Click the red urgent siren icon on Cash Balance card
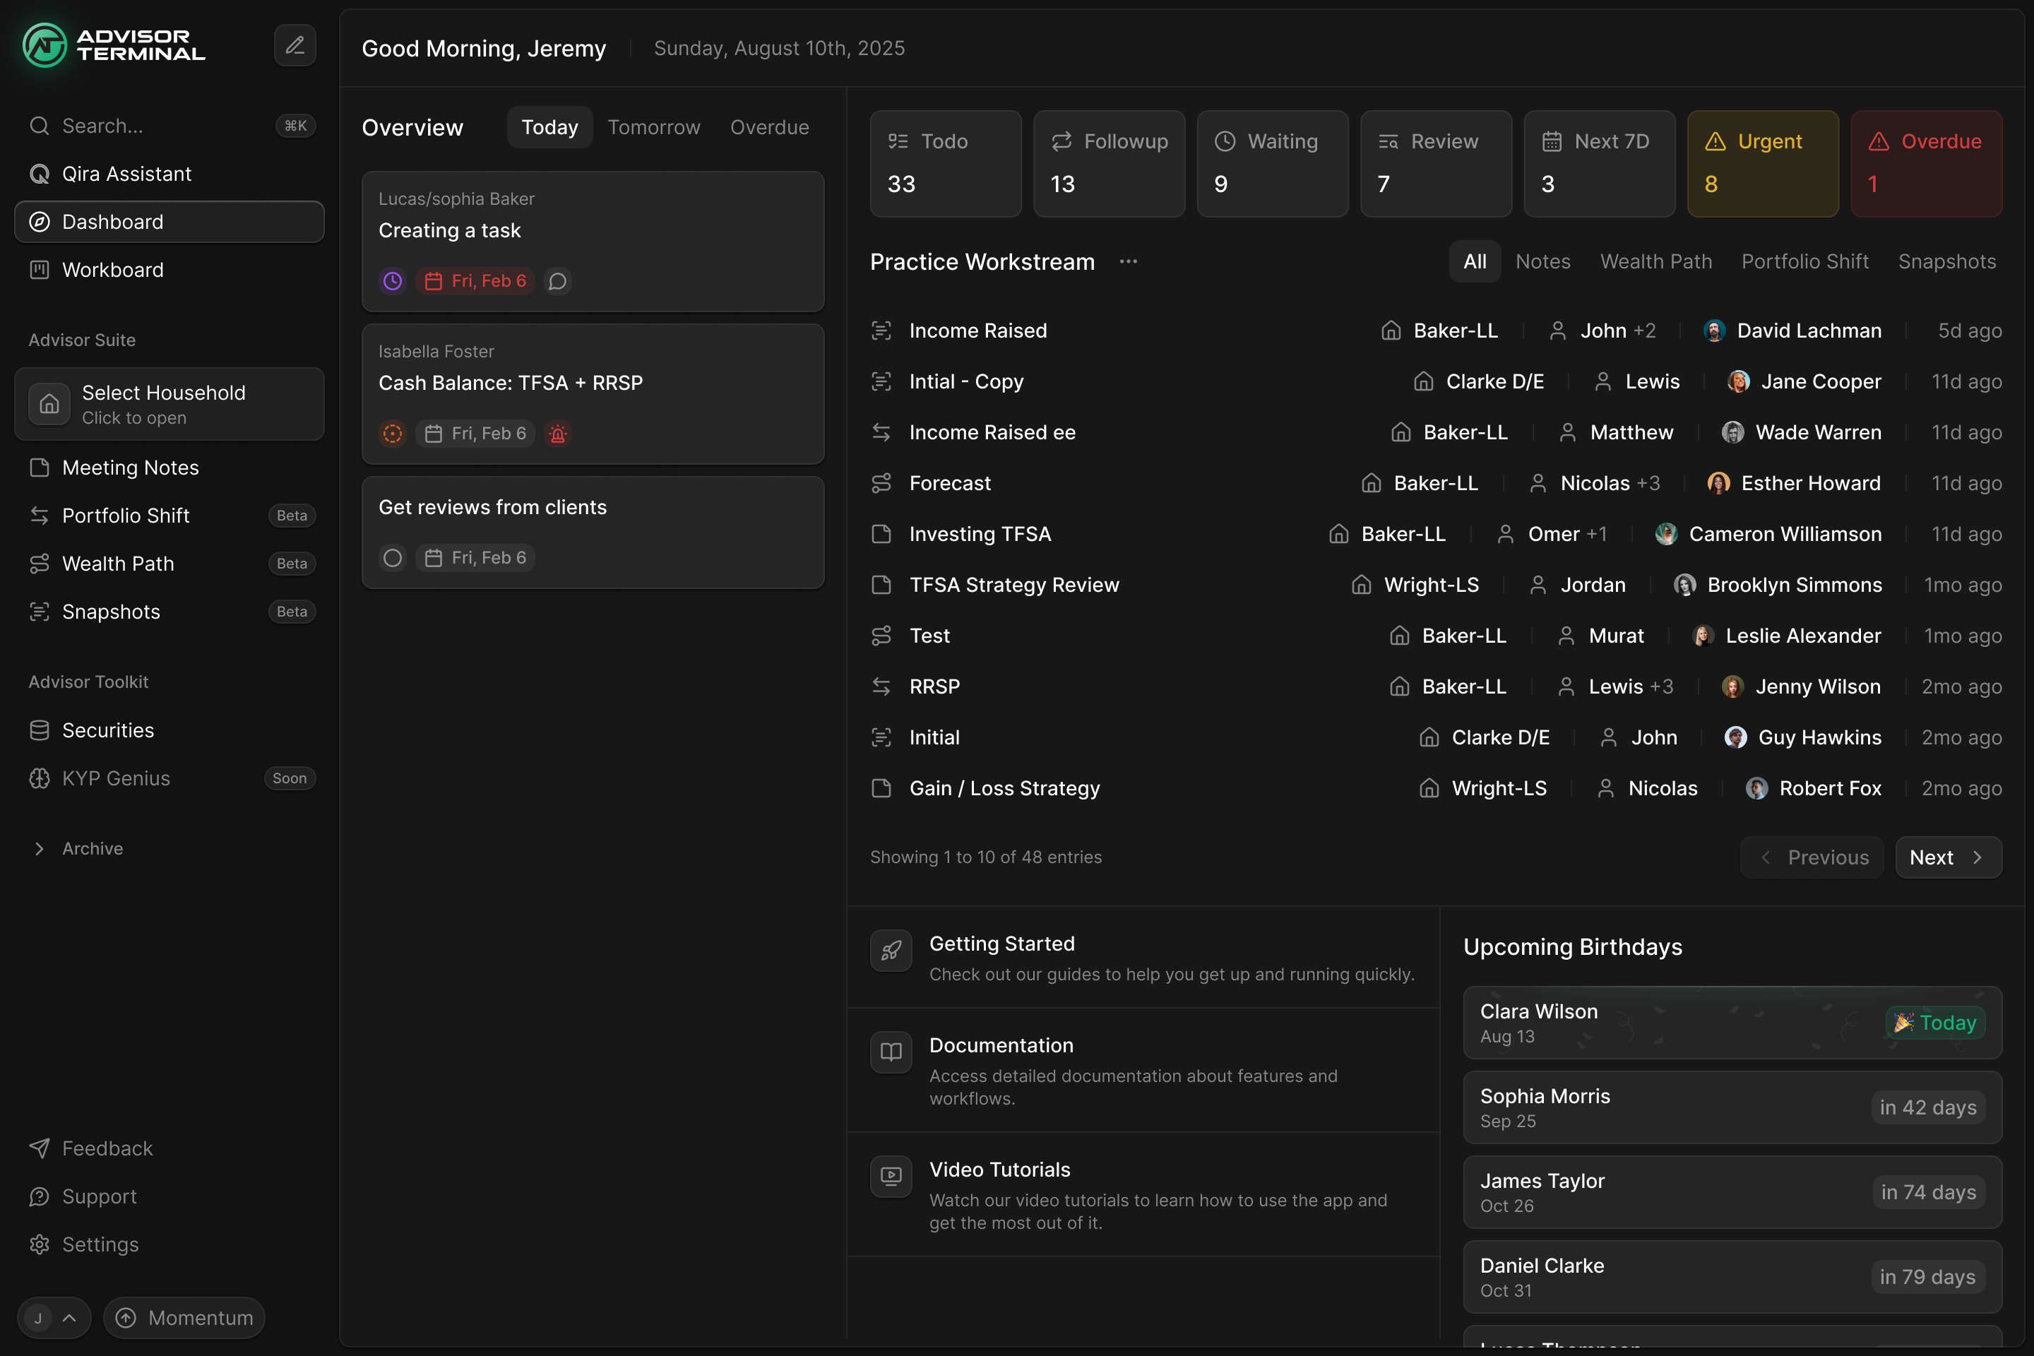 (x=558, y=433)
